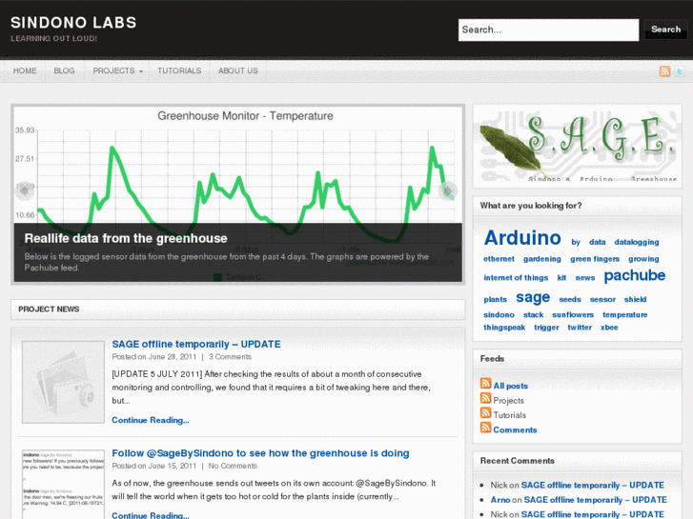This screenshot has width=693, height=519.
Task: Open Arno commenter link in Recent Comments
Action: point(500,500)
